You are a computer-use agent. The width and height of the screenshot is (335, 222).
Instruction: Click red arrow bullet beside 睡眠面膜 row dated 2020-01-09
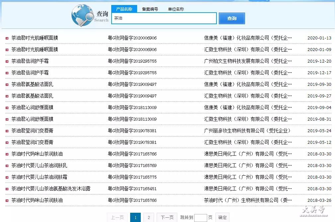click(x=7, y=50)
